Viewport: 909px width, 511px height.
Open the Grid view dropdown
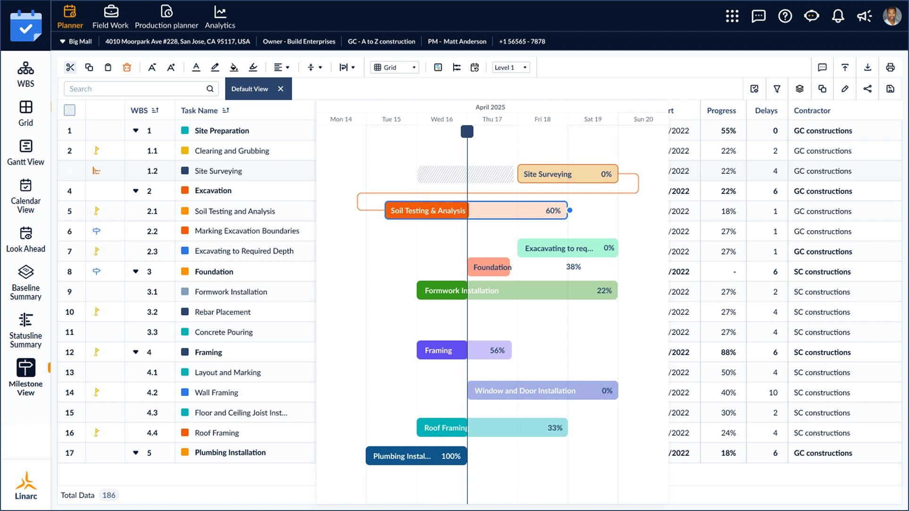point(395,67)
